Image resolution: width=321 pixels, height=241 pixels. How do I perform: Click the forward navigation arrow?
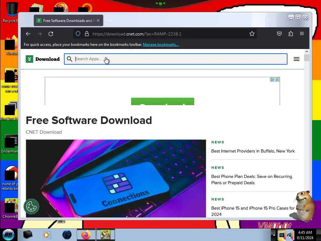tap(40, 34)
